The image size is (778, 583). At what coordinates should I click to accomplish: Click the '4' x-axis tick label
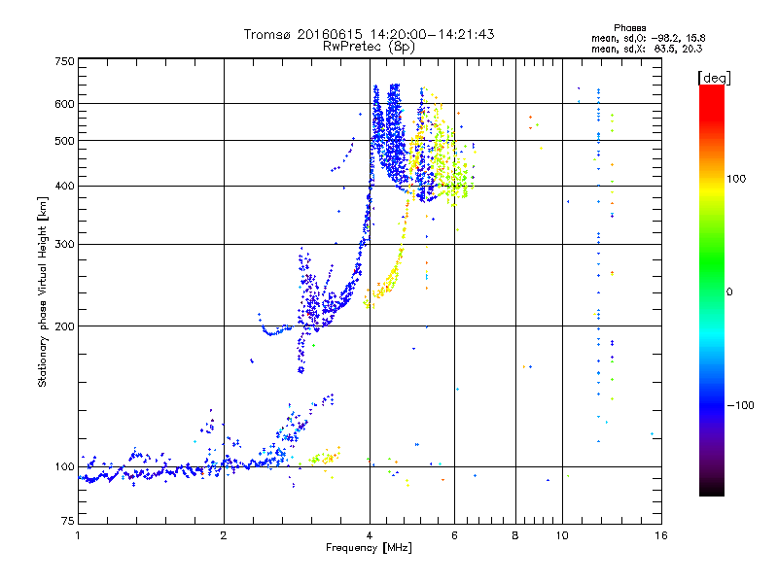370,535
